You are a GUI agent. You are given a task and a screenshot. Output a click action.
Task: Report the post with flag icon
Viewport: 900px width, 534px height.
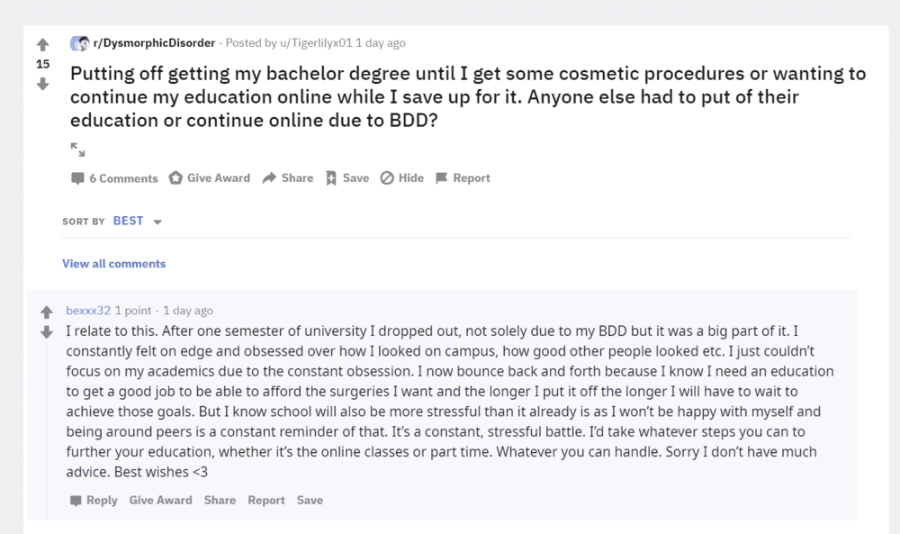point(463,178)
